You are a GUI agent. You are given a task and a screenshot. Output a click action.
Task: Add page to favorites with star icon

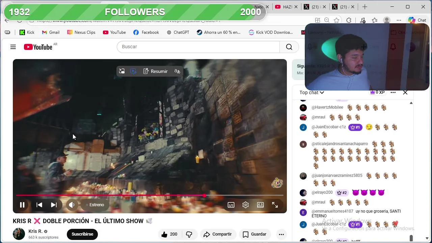(x=336, y=20)
